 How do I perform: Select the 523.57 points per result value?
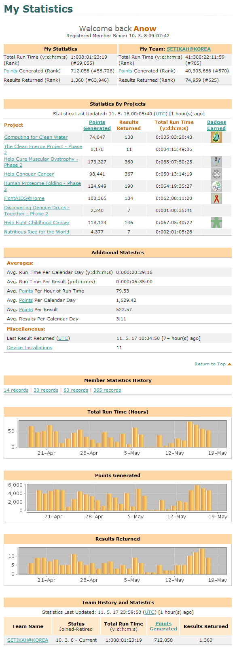coord(124,310)
